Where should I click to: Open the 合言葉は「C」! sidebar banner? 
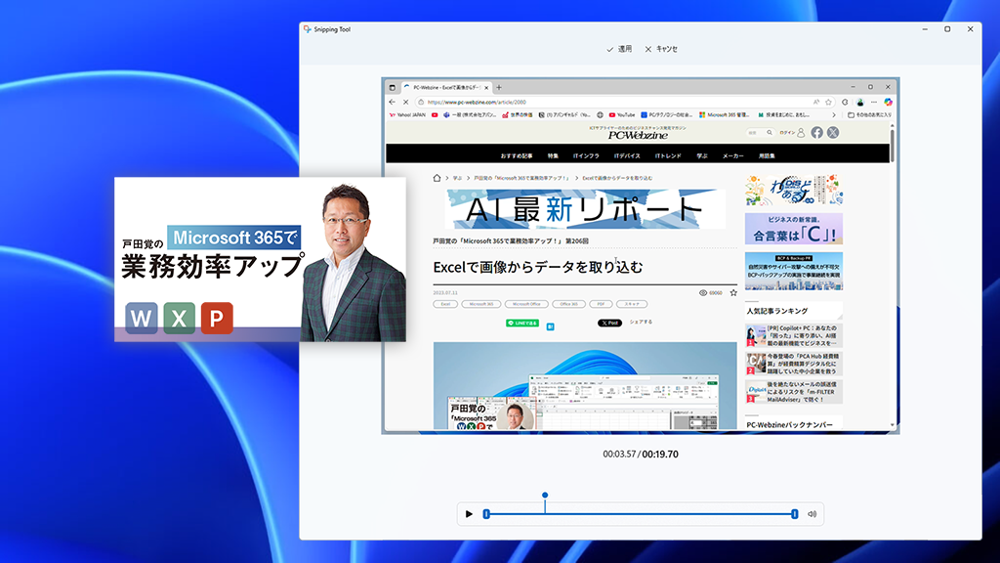point(793,229)
